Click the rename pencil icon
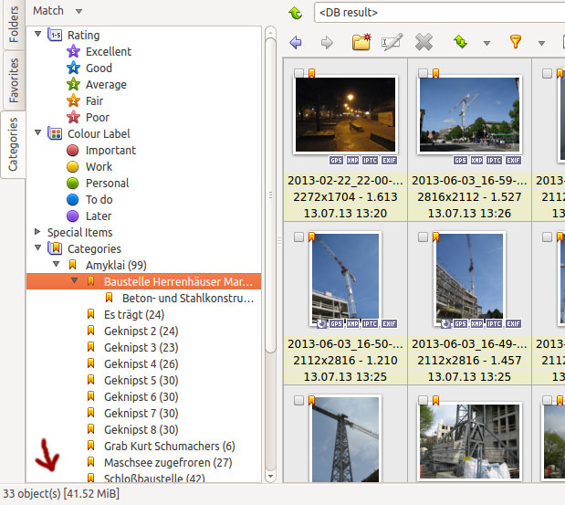The image size is (565, 505). coord(392,42)
